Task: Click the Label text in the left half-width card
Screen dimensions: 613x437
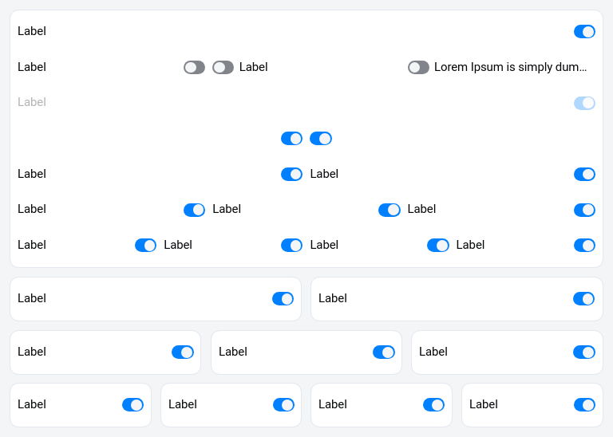Action: pos(32,298)
